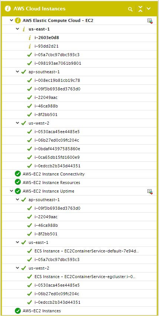This screenshot has height=316, width=159.
Task: Click the search magnifier icon in the header
Action: pos(130,9)
